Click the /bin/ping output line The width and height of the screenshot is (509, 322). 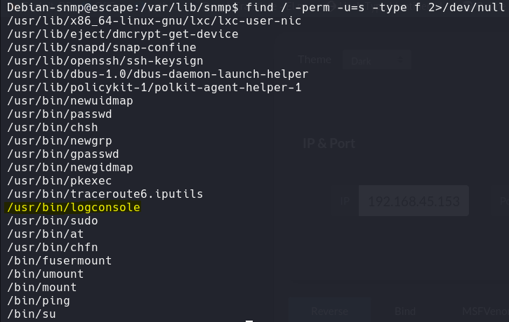pyautogui.click(x=39, y=301)
